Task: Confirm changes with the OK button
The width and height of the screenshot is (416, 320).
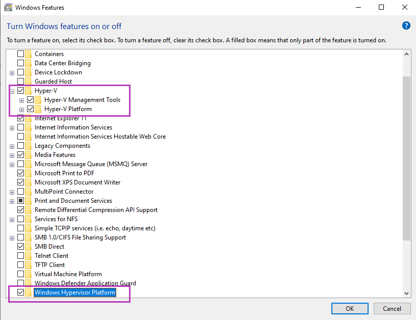Action: [x=350, y=309]
